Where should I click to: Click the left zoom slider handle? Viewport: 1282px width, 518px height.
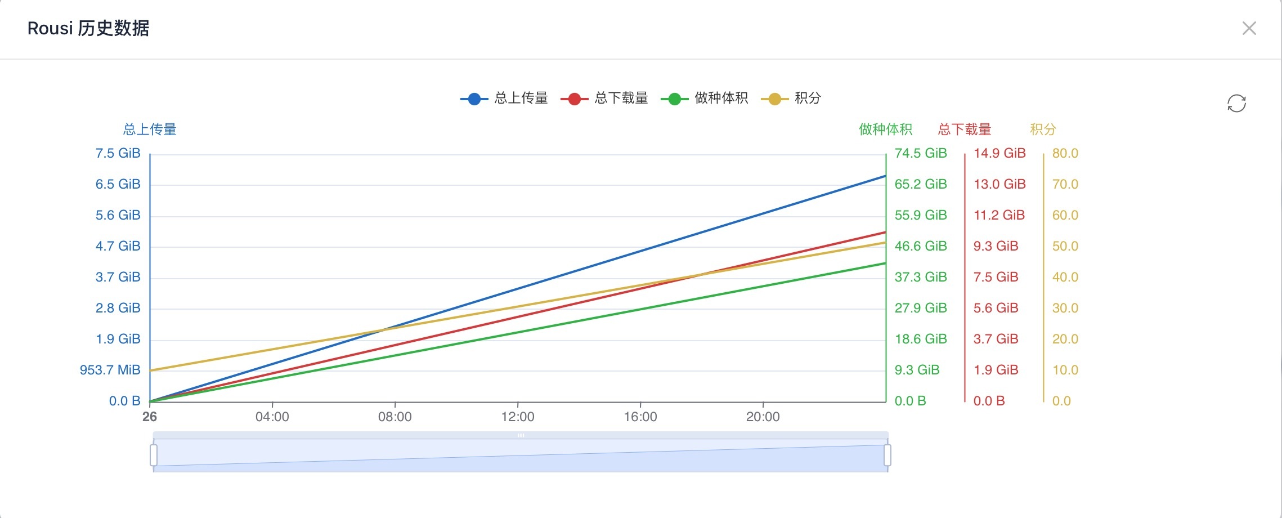pos(154,455)
